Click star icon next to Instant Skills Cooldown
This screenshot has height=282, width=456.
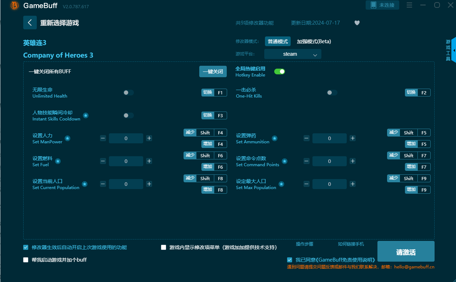[x=86, y=115]
